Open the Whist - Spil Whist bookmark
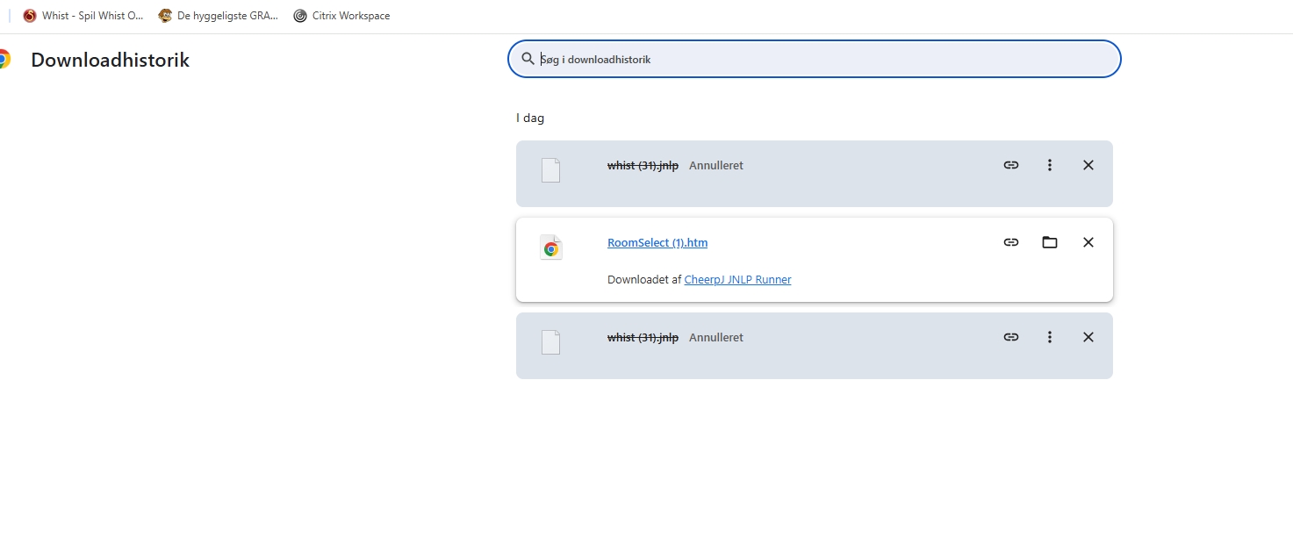This screenshot has width=1293, height=538. click(83, 16)
